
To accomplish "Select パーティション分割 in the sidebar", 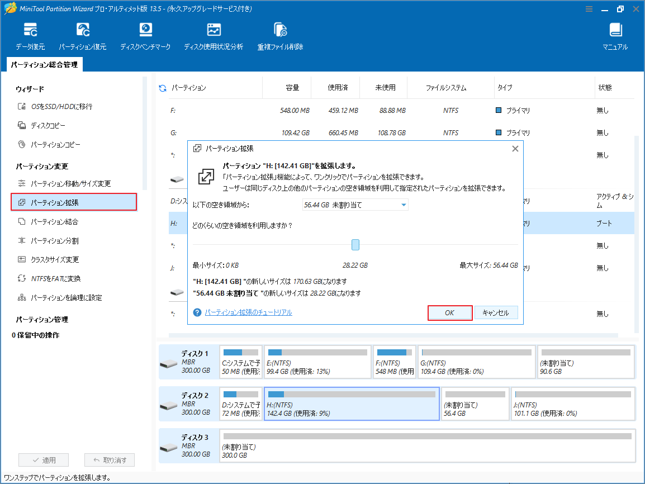I will pos(53,240).
